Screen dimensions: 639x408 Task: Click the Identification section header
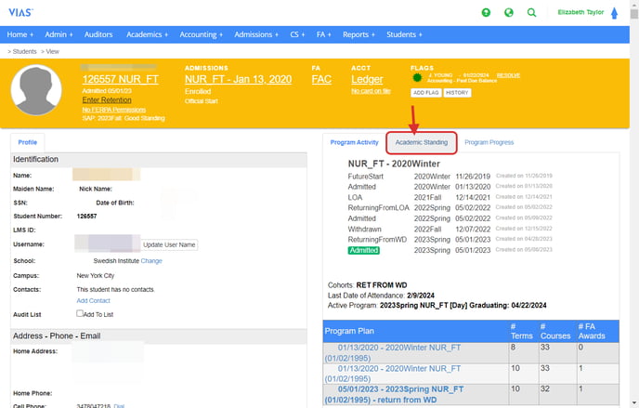pyautogui.click(x=159, y=160)
